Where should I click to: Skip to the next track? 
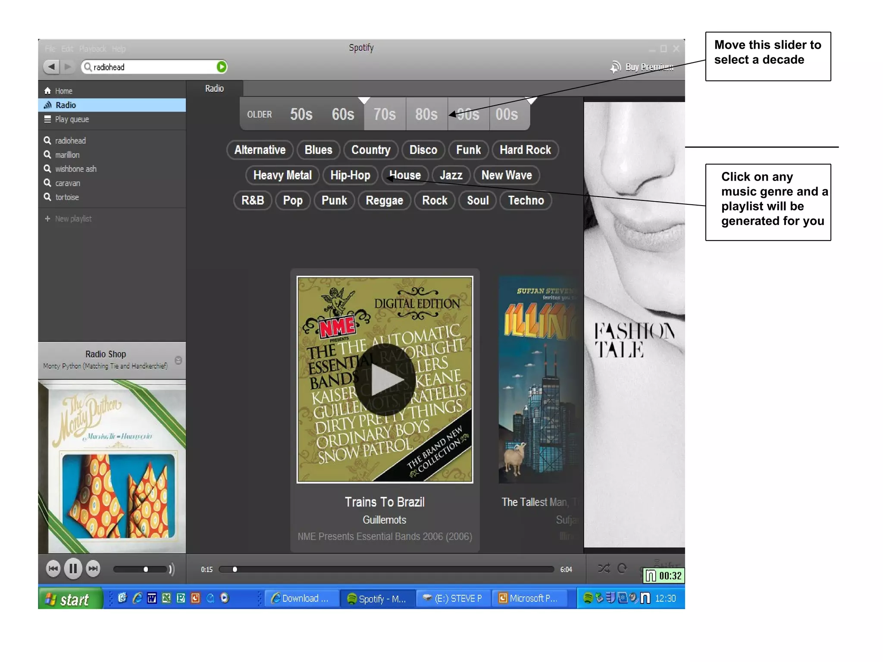tap(93, 569)
